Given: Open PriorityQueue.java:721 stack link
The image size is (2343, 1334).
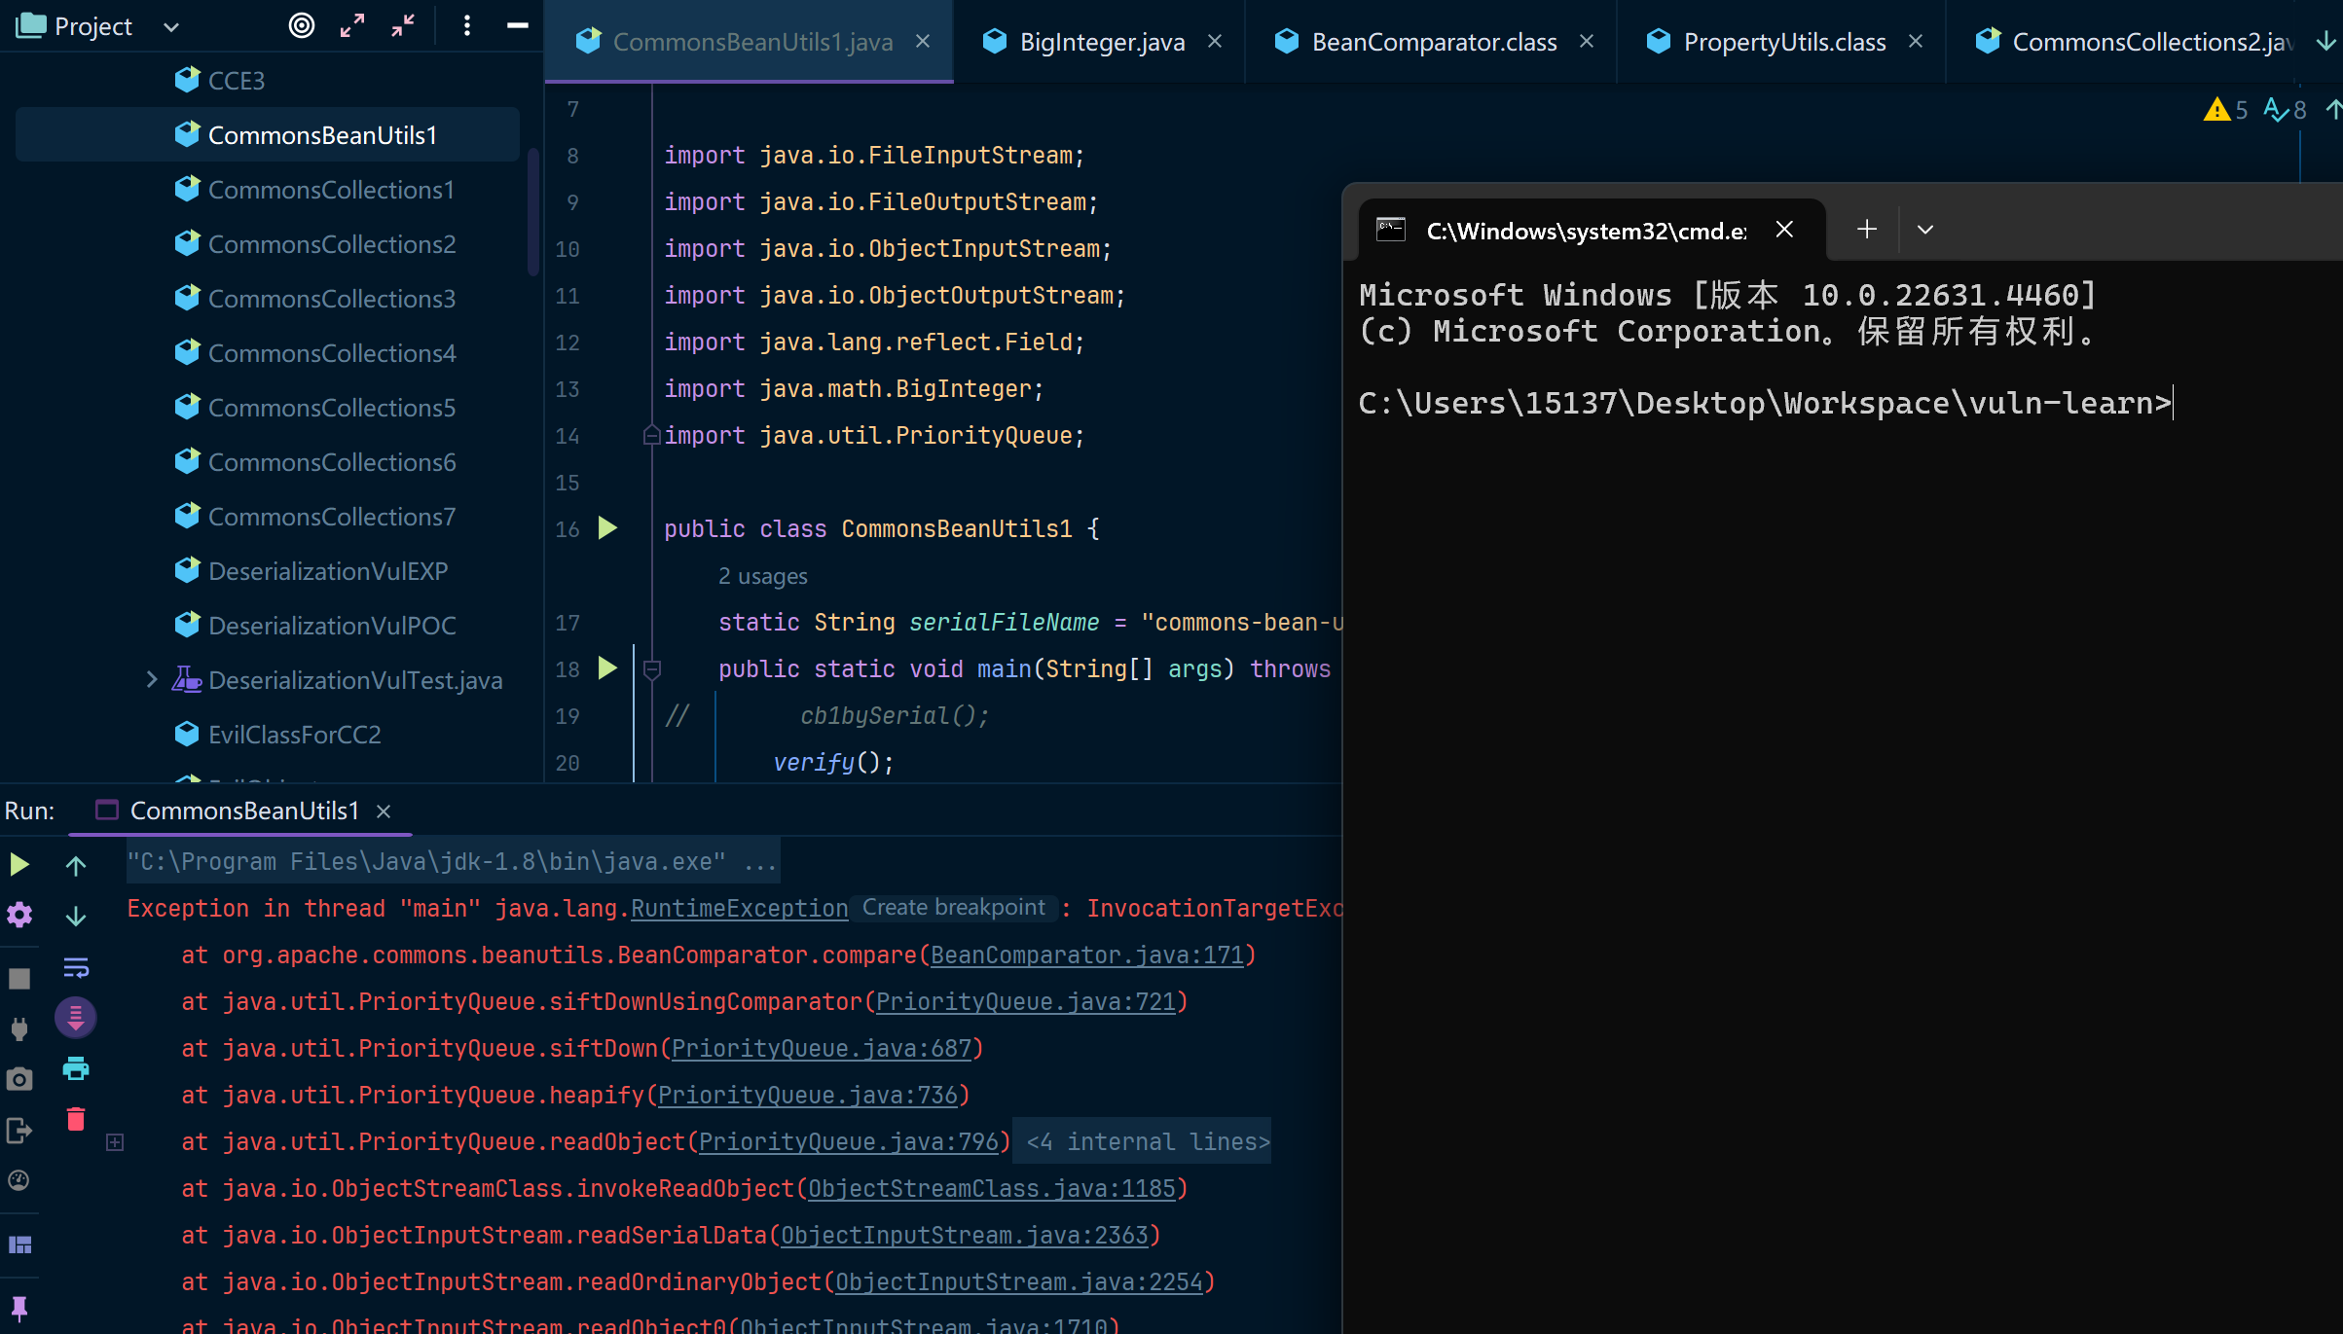Looking at the screenshot, I should coord(1026,1002).
